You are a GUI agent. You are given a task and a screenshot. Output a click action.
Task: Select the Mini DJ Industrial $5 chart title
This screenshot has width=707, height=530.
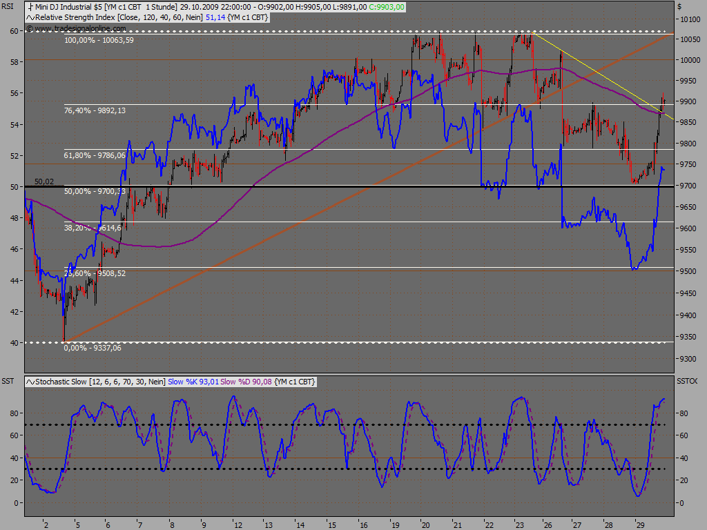pyautogui.click(x=68, y=7)
